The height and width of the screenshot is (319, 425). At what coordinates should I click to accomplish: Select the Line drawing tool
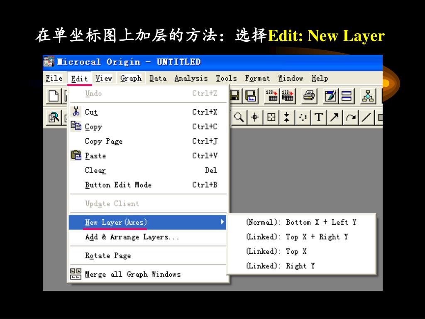366,118
